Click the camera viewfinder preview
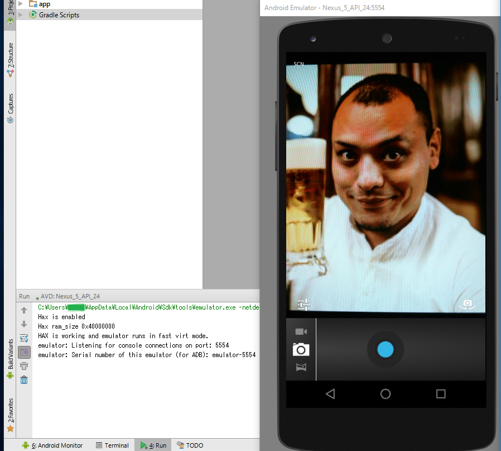Image resolution: width=501 pixels, height=451 pixels. [386, 187]
